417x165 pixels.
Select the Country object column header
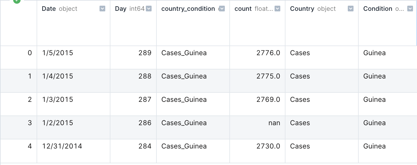(x=322, y=23)
